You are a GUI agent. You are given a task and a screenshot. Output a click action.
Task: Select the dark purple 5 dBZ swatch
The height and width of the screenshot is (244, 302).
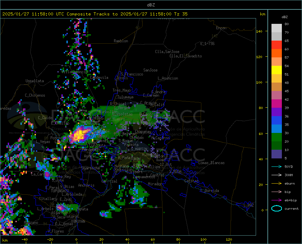pyautogui.click(x=276, y=154)
